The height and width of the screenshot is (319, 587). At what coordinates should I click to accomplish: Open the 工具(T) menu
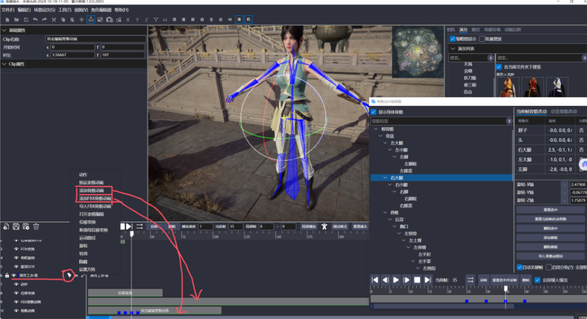64,10
